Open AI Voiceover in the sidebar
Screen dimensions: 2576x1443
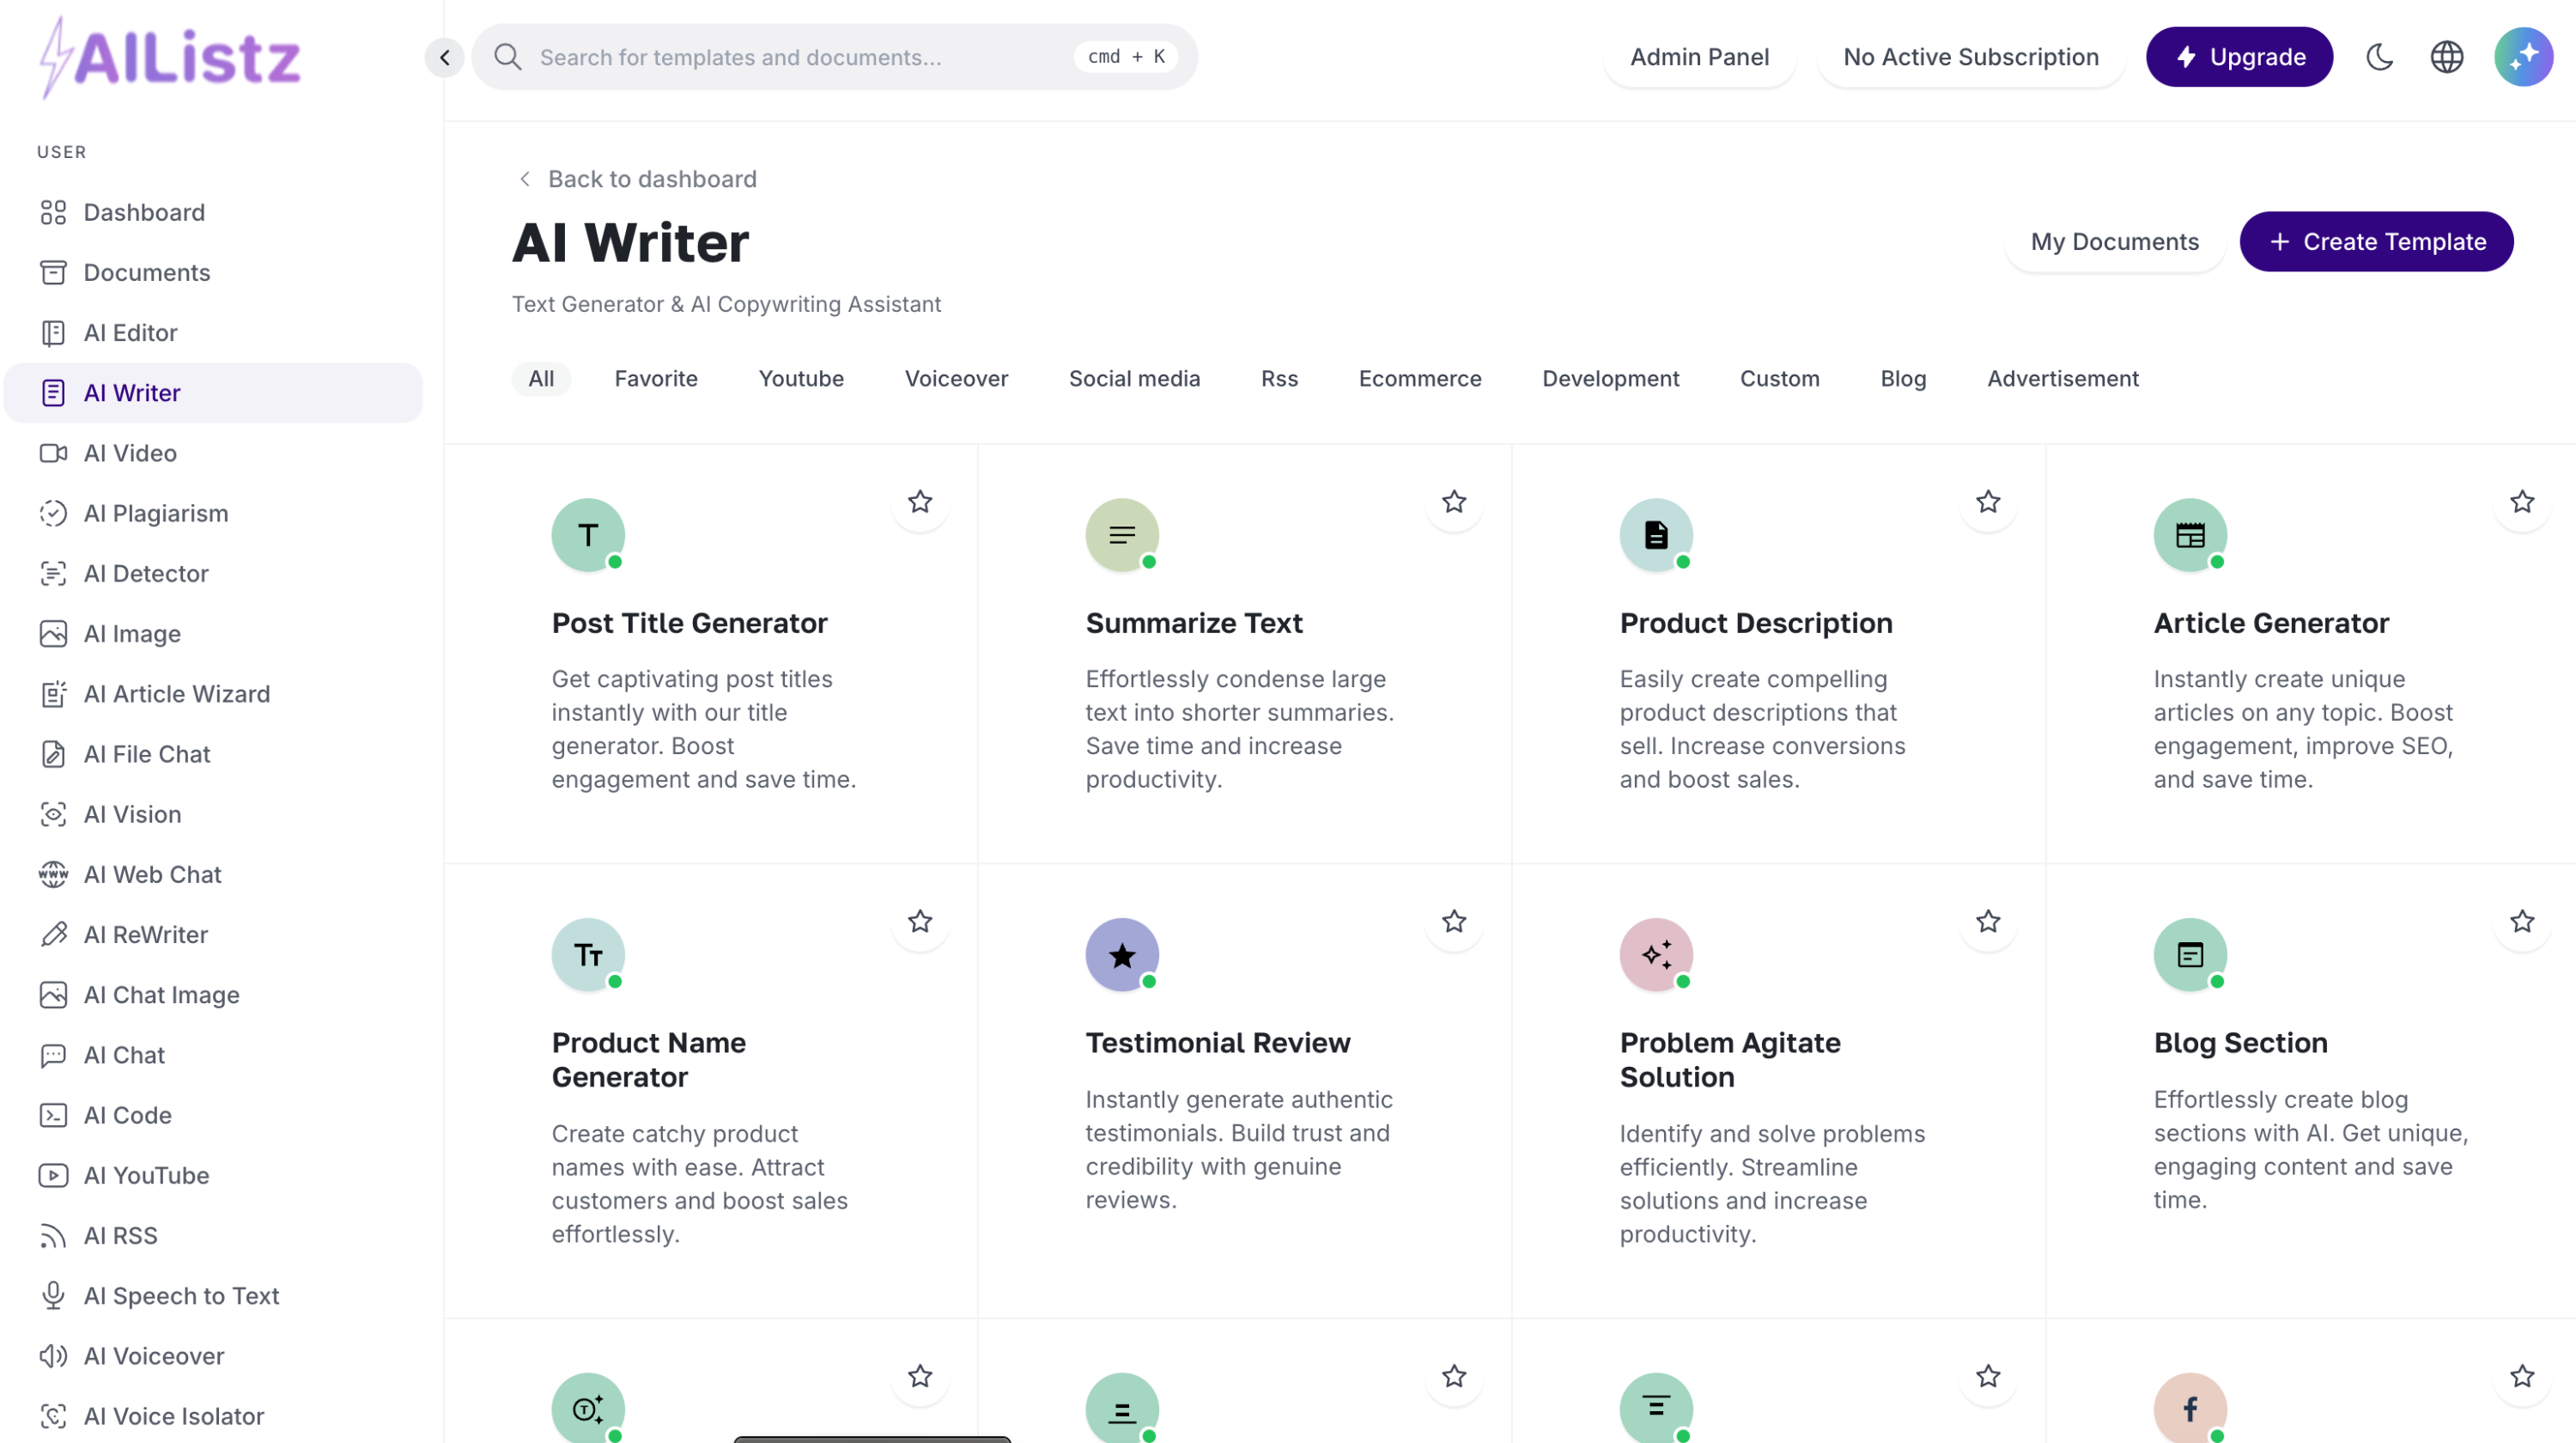pos(153,1355)
